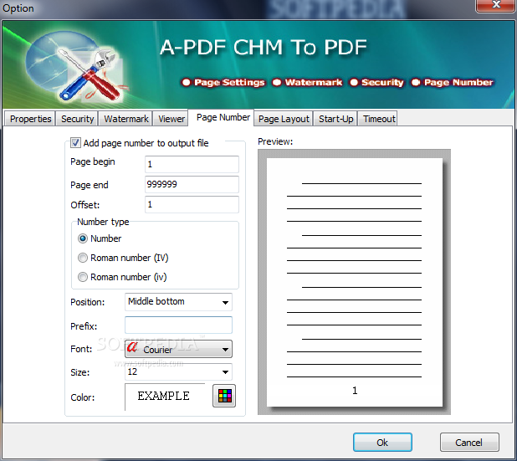Click the Page end field showing 999999

(192, 184)
